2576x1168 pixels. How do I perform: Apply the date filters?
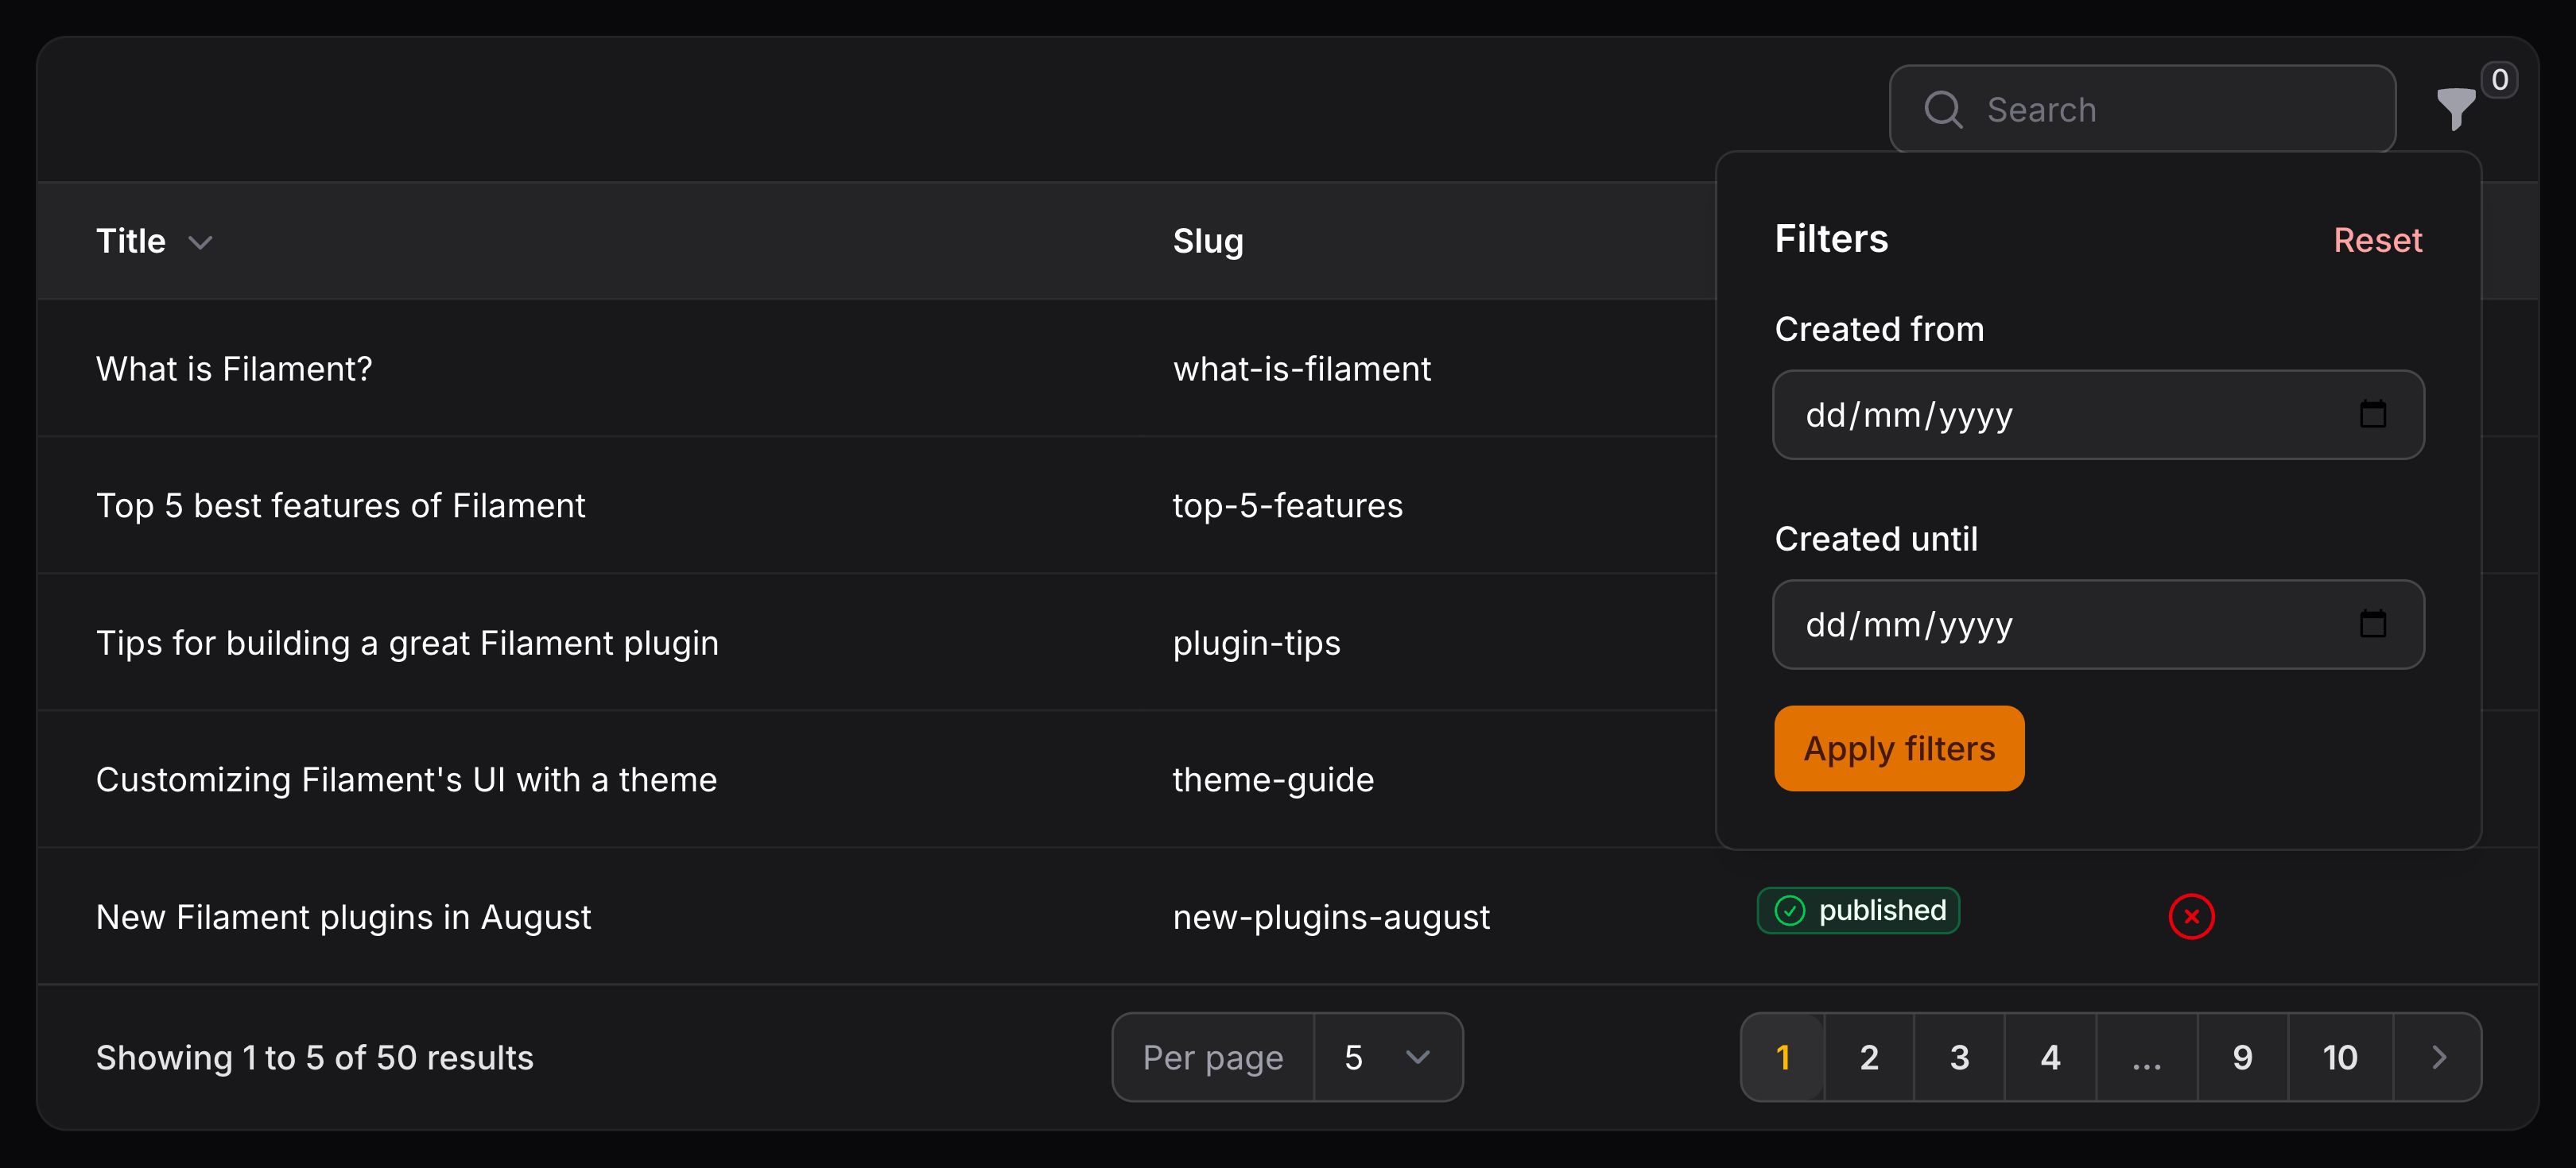1898,748
